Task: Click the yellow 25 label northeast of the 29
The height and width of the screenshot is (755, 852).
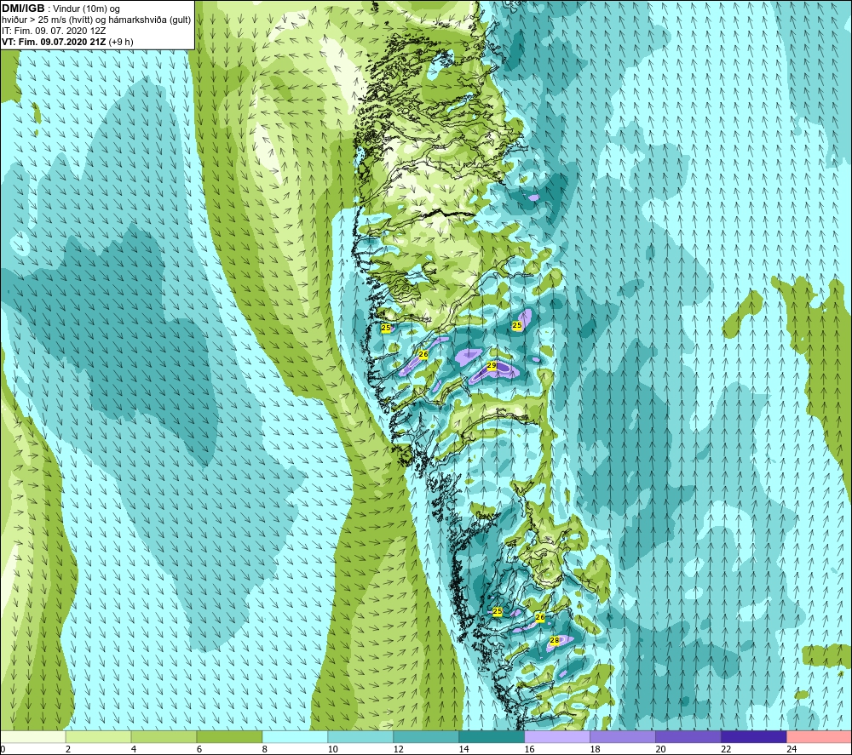Action: tap(517, 325)
